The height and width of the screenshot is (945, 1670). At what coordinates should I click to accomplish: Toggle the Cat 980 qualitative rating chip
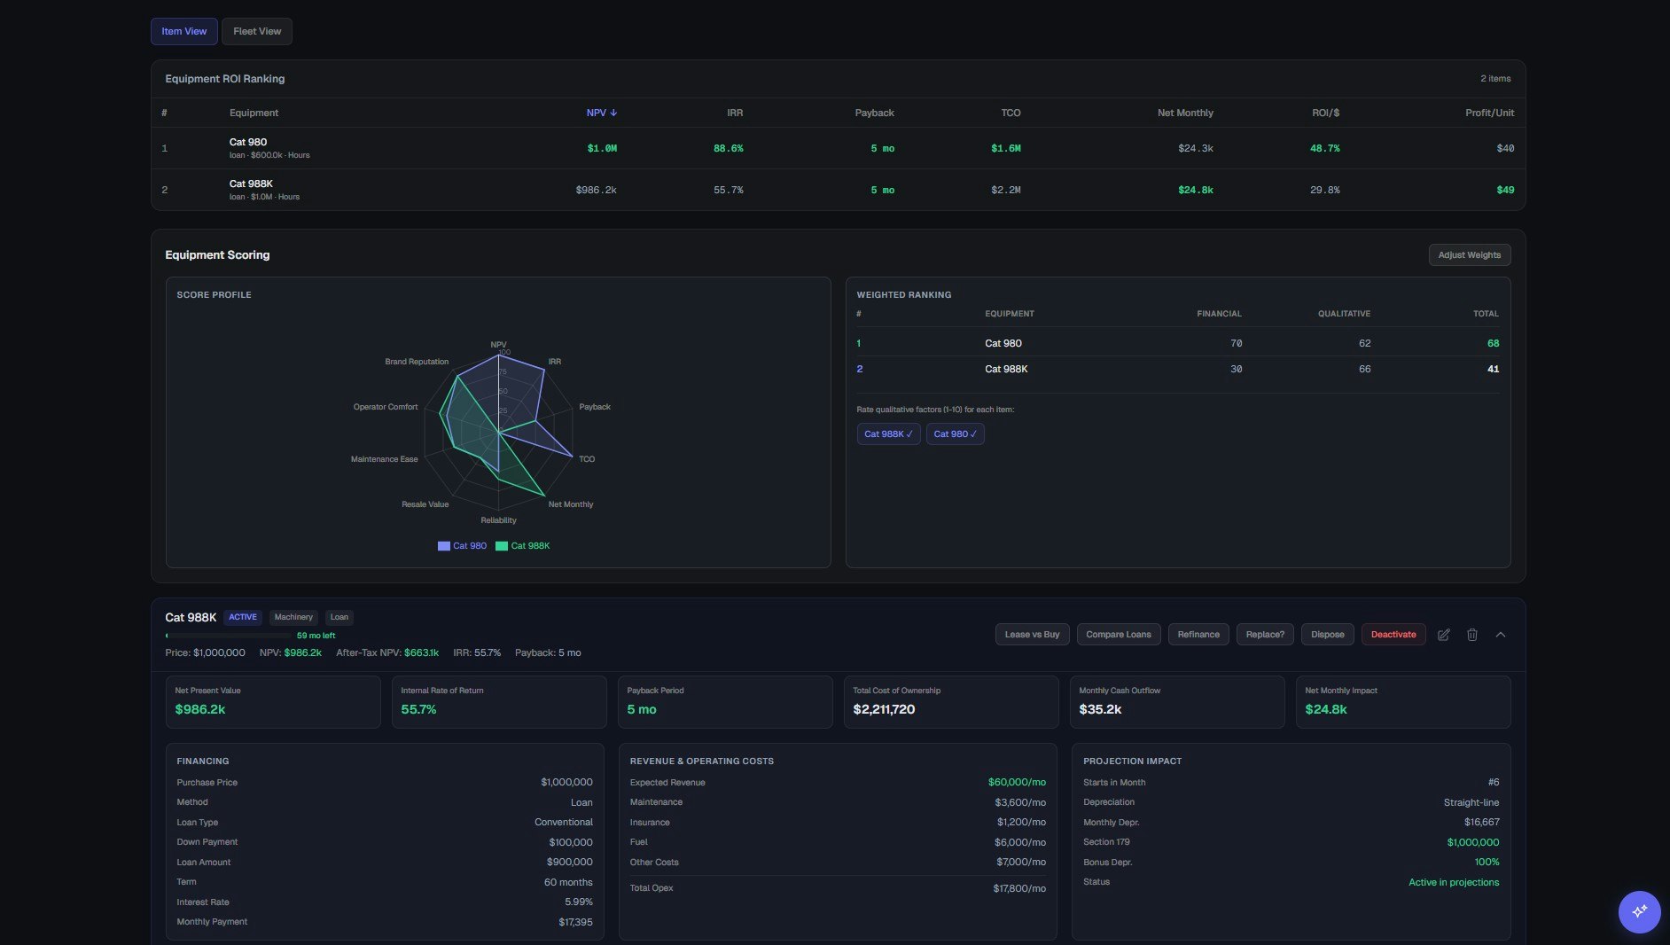click(955, 433)
